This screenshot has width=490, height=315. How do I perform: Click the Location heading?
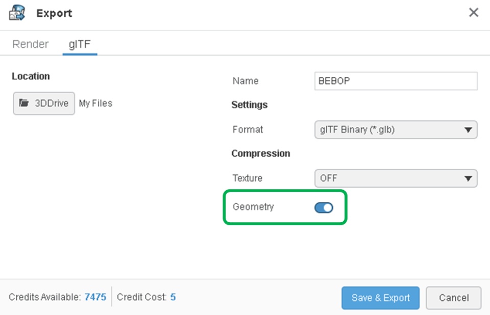(x=31, y=76)
